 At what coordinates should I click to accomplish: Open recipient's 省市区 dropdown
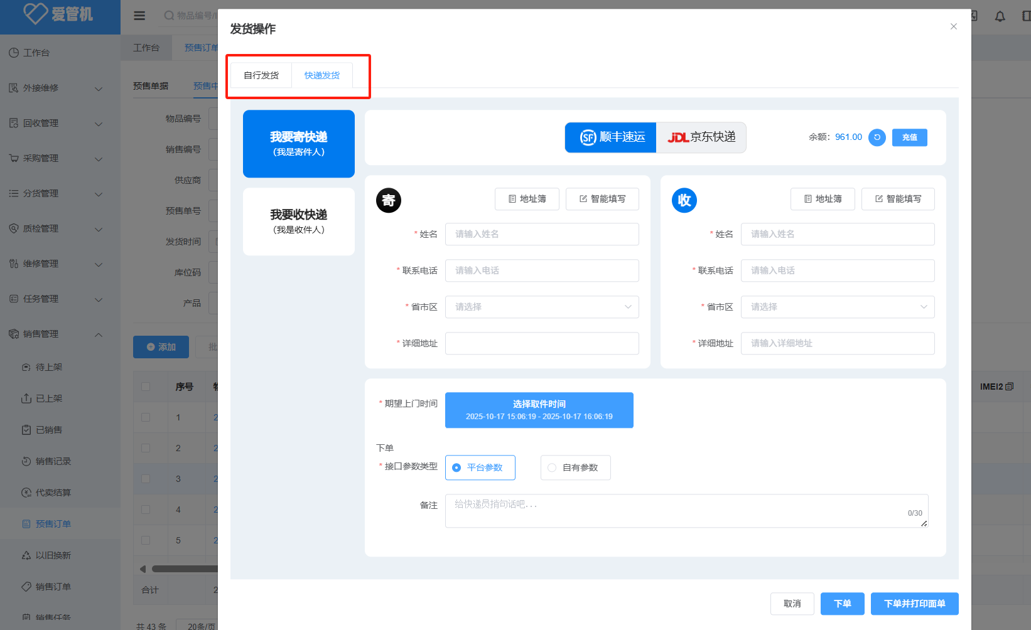click(x=837, y=307)
